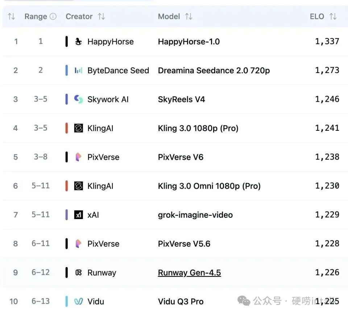Sort the table by Creator column
Image resolution: width=348 pixels, height=315 pixels.
tap(101, 17)
